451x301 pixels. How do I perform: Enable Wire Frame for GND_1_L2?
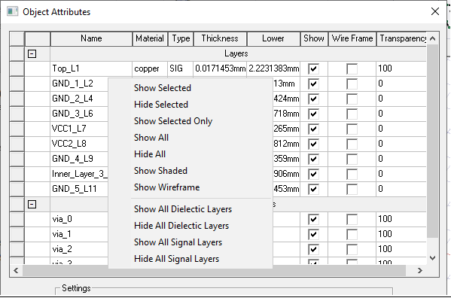[352, 84]
